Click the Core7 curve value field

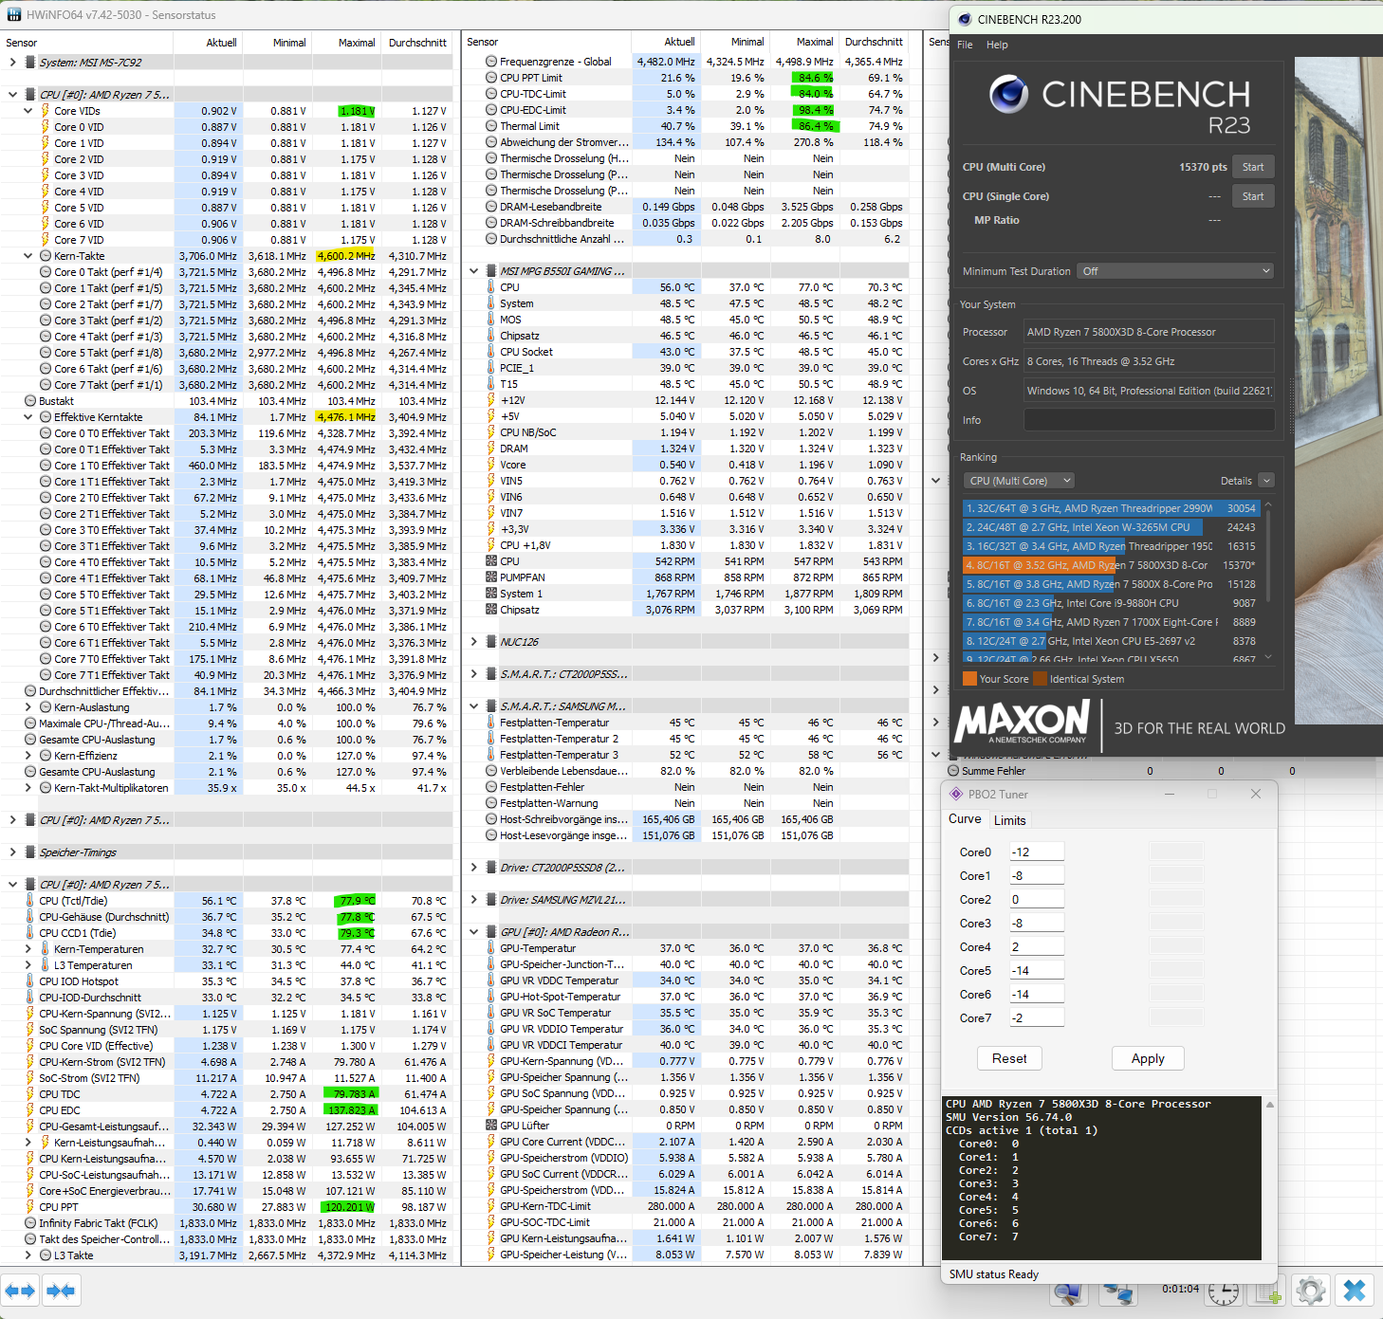[x=1037, y=1017]
